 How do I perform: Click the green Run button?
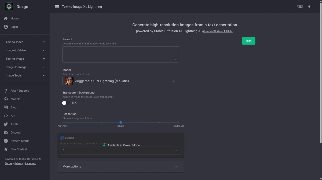point(249,41)
